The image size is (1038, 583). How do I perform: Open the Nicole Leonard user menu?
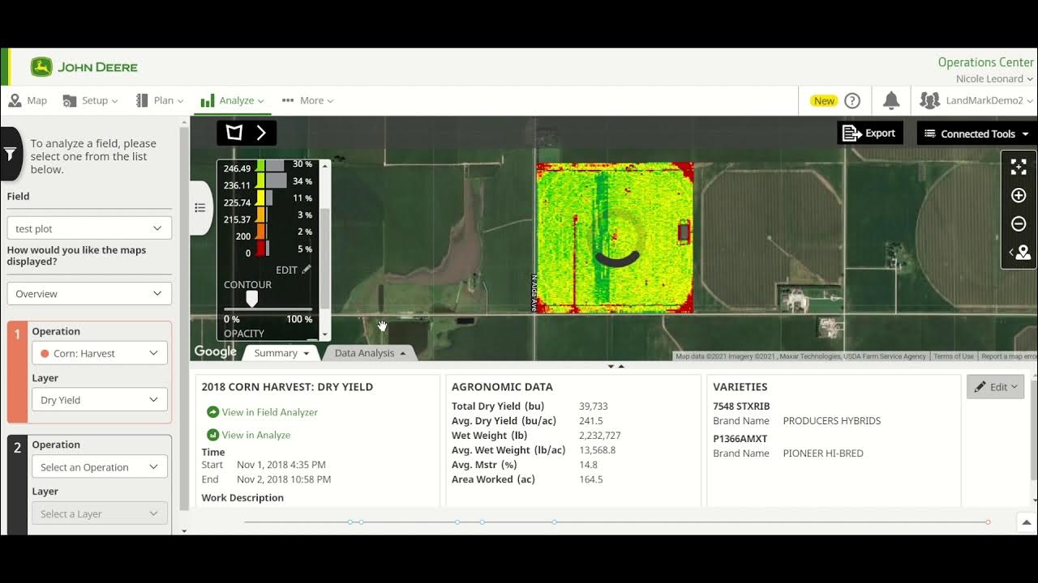(994, 79)
